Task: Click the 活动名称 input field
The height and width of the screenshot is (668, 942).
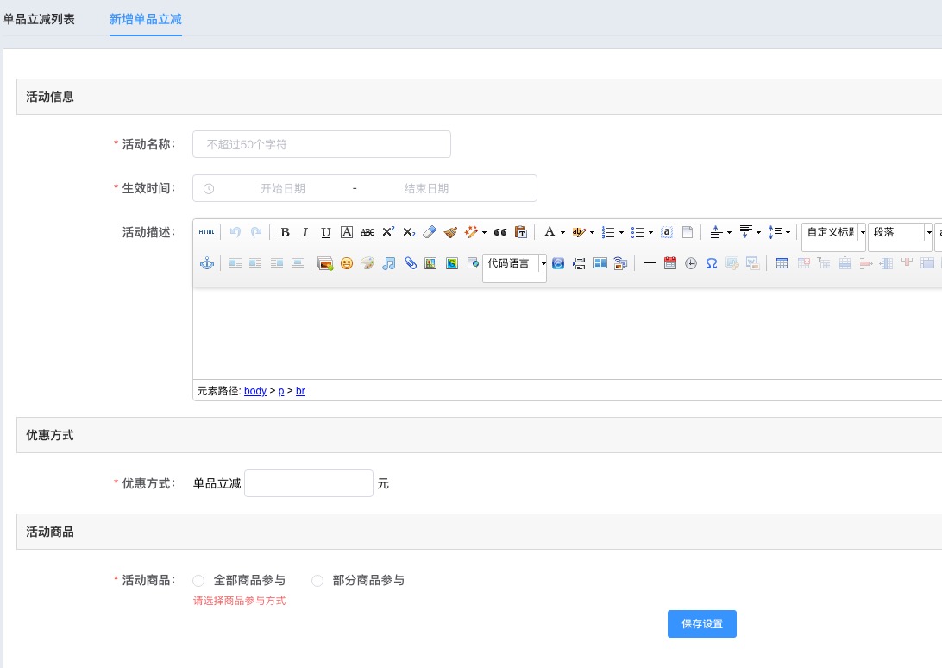Action: click(322, 144)
